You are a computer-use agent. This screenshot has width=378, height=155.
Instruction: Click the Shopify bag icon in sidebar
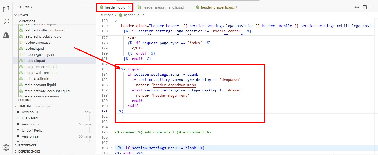6,35
